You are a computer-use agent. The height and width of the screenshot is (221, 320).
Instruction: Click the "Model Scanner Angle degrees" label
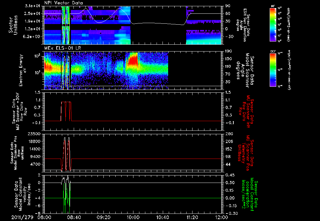245,71
